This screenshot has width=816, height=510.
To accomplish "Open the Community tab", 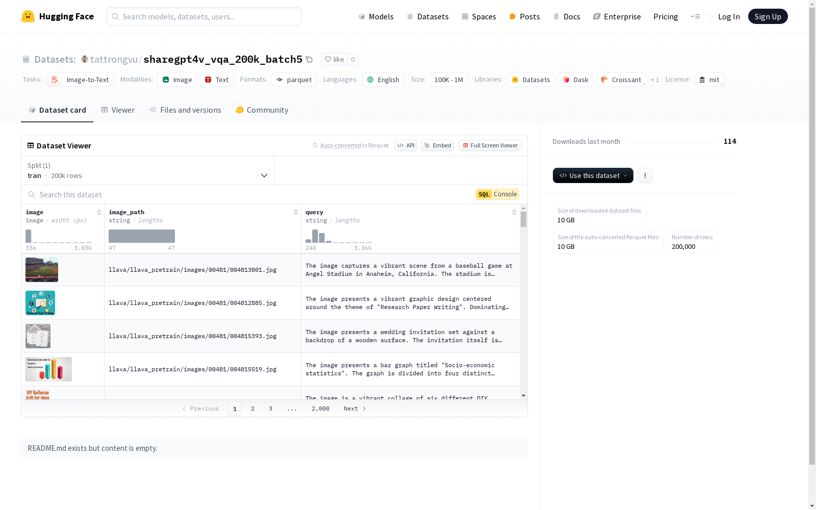I will click(262, 110).
